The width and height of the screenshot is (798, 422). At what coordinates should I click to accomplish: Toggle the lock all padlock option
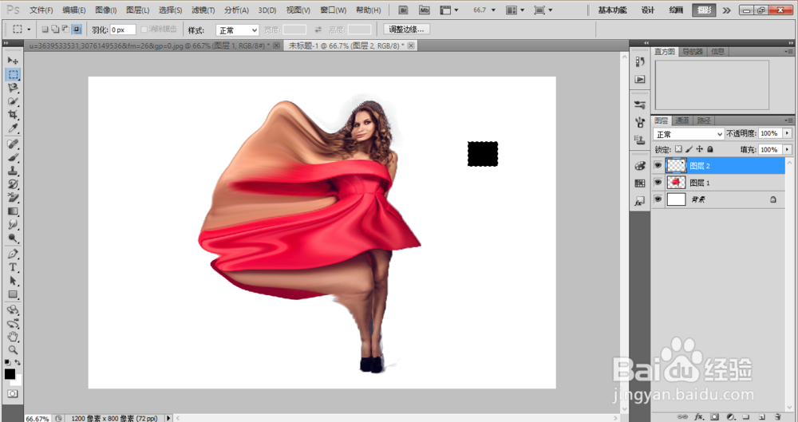710,149
